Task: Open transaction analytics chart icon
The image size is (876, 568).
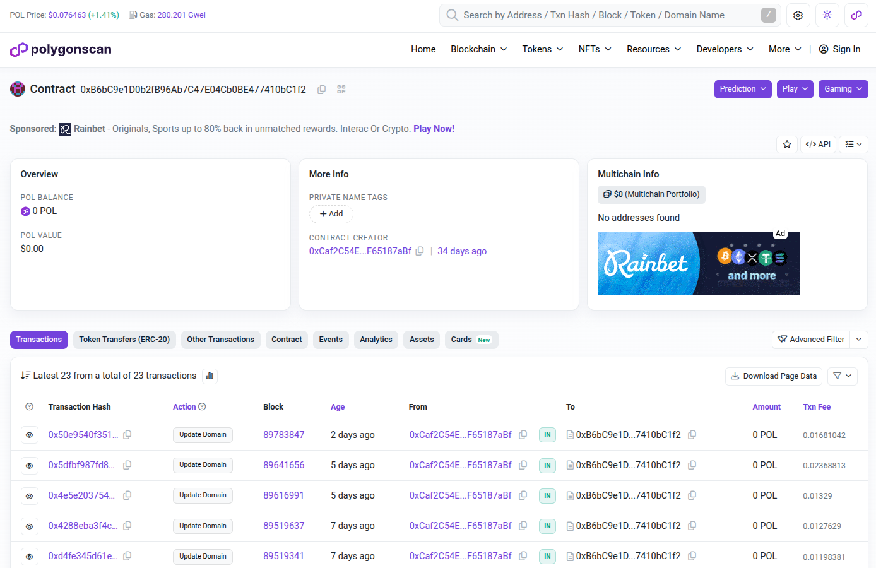Action: [x=210, y=376]
